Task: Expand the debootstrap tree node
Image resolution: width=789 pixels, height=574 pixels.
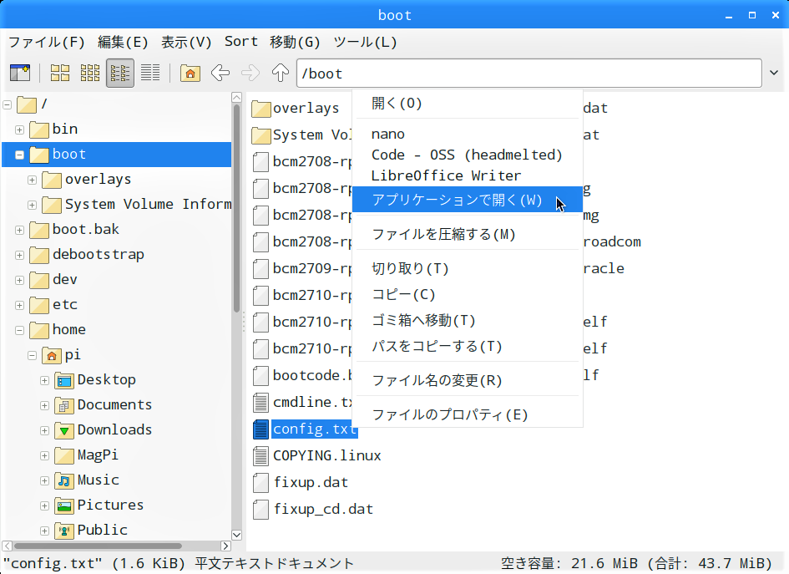Action: click(20, 256)
